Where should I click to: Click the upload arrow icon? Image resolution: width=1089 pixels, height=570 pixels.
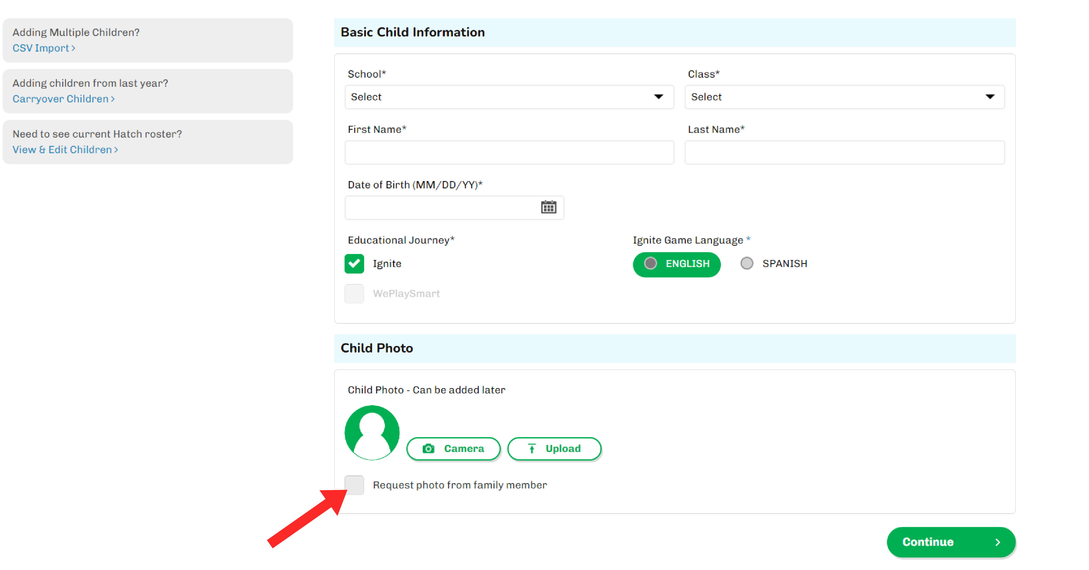(532, 448)
